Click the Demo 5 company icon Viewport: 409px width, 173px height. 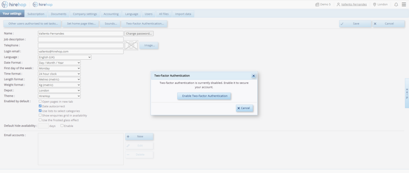(317, 4)
